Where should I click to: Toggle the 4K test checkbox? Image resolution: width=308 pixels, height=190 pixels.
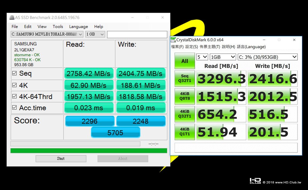pos(14,85)
